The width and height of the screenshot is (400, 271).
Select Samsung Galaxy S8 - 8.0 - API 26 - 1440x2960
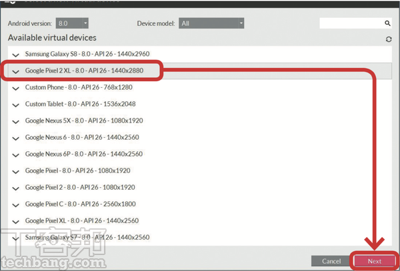tap(200, 54)
